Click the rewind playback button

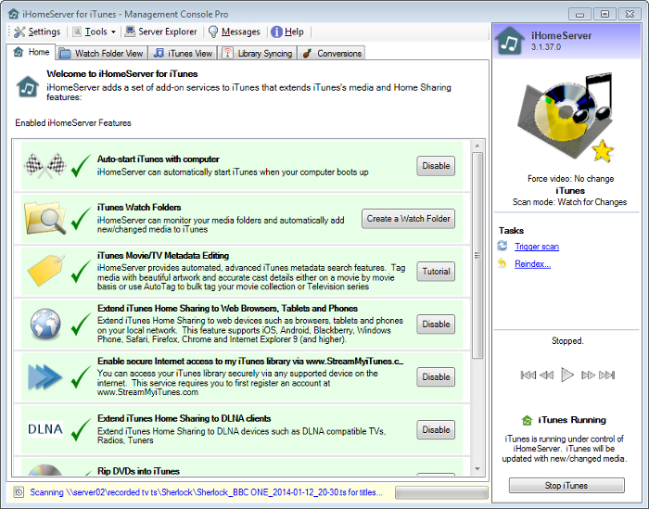pyautogui.click(x=546, y=375)
